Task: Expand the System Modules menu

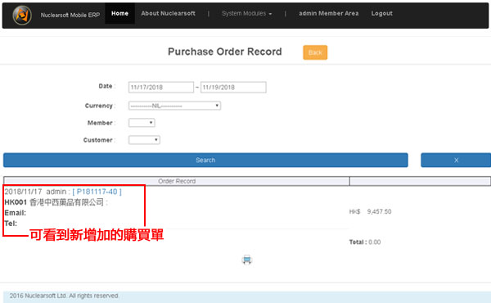Action: point(247,13)
